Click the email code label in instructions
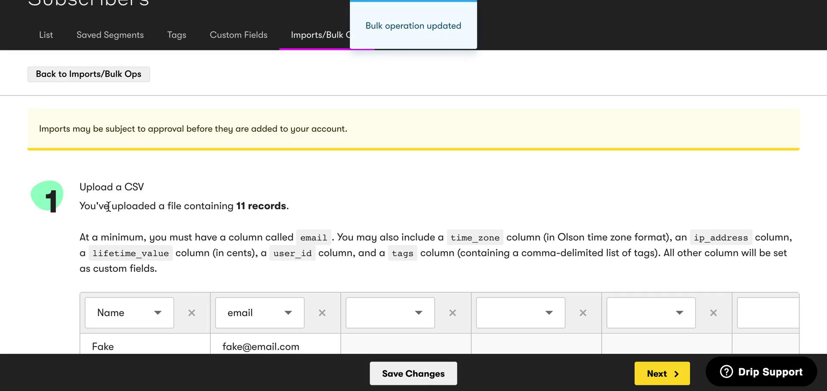The image size is (827, 391). coord(314,238)
